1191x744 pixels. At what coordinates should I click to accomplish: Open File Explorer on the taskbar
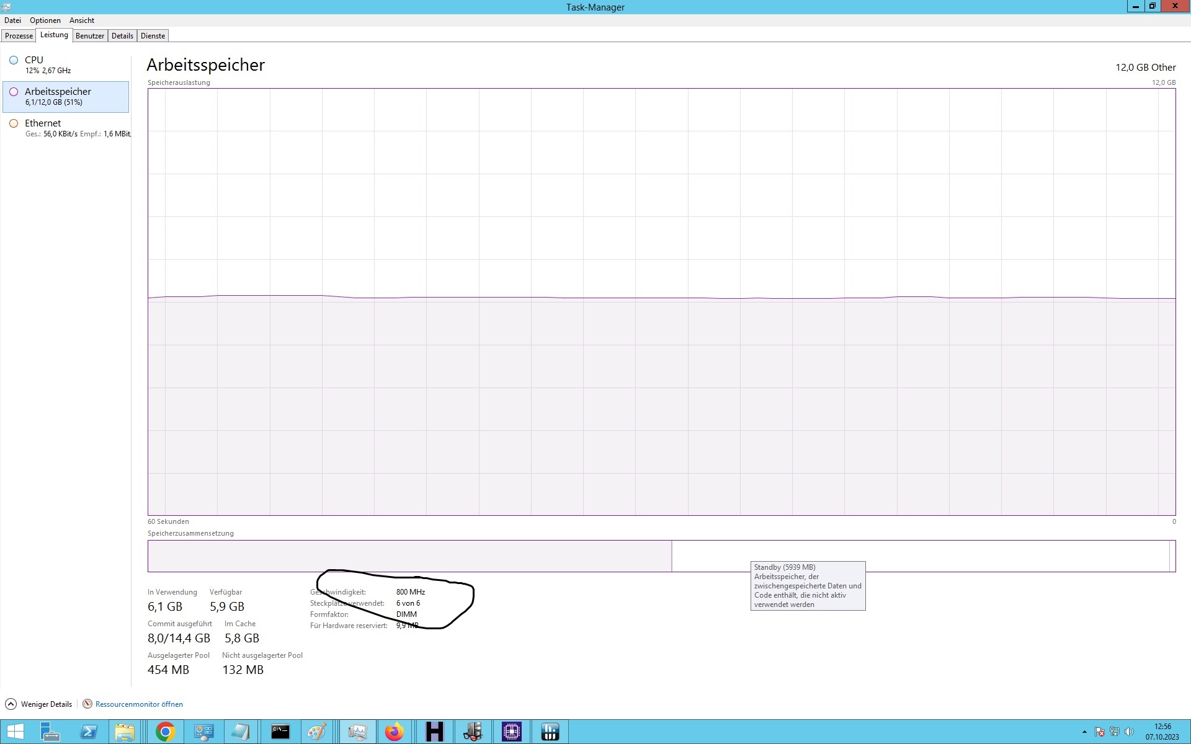click(x=125, y=732)
